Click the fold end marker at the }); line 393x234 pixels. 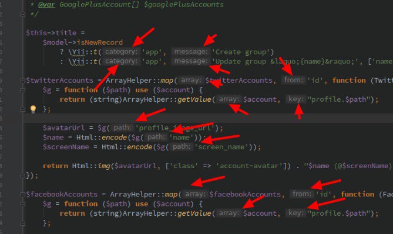click(x=23, y=176)
